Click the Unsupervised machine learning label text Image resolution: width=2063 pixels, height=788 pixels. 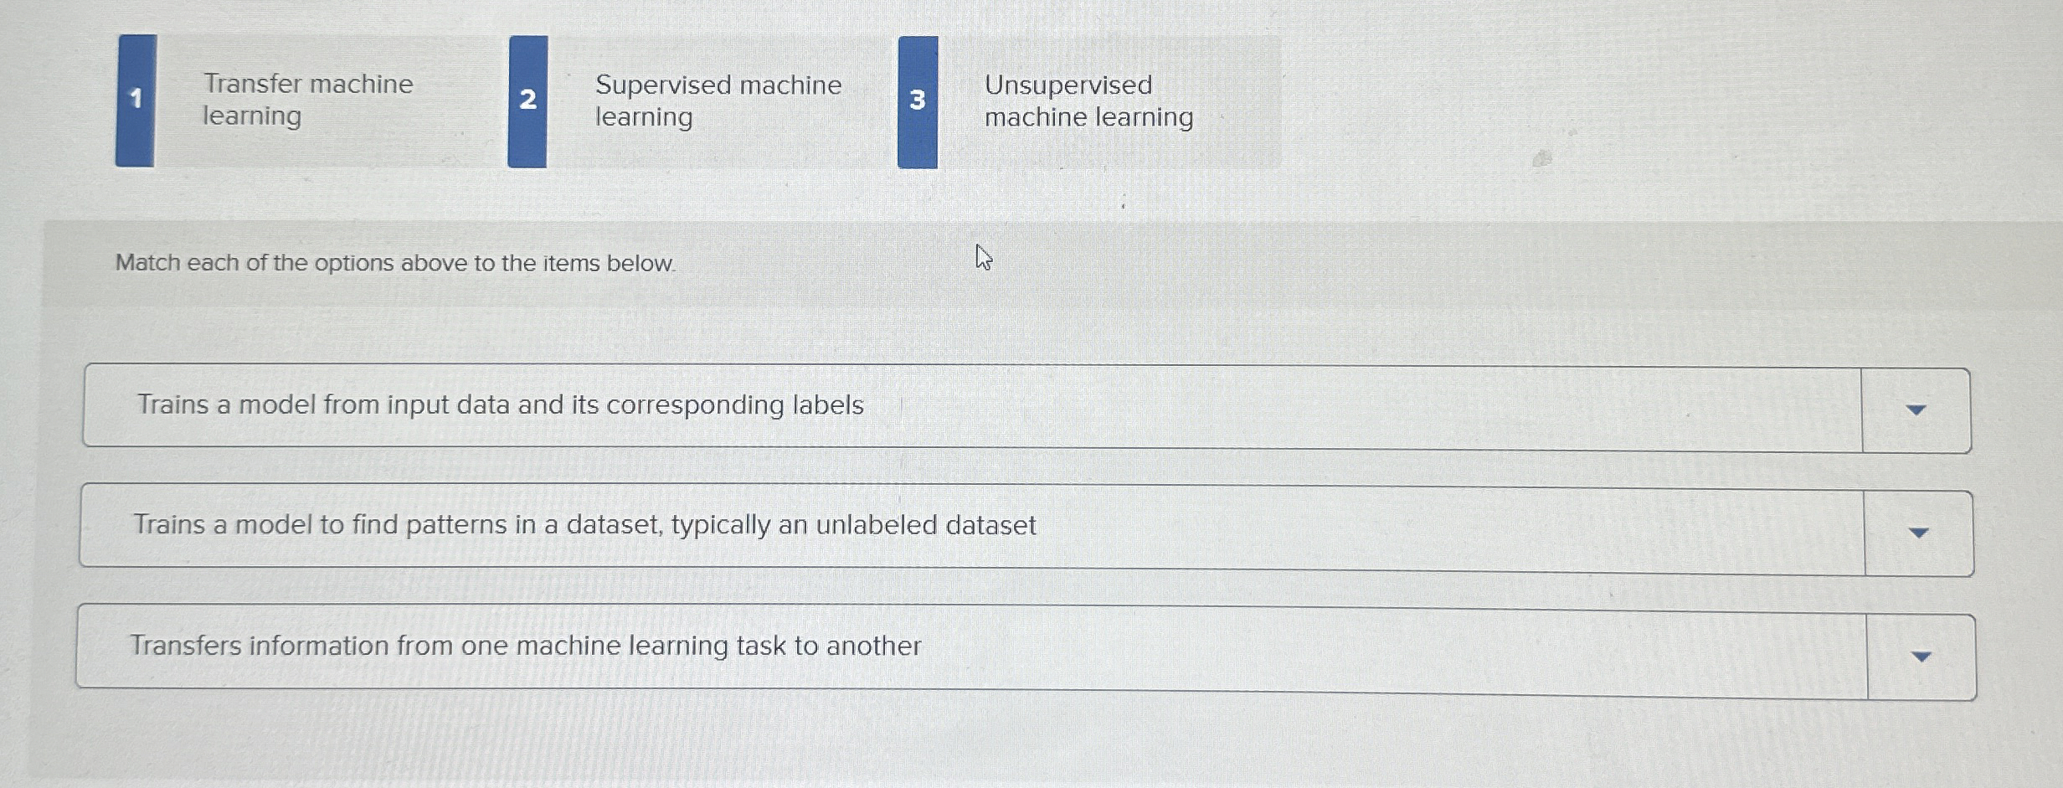(x=1088, y=100)
